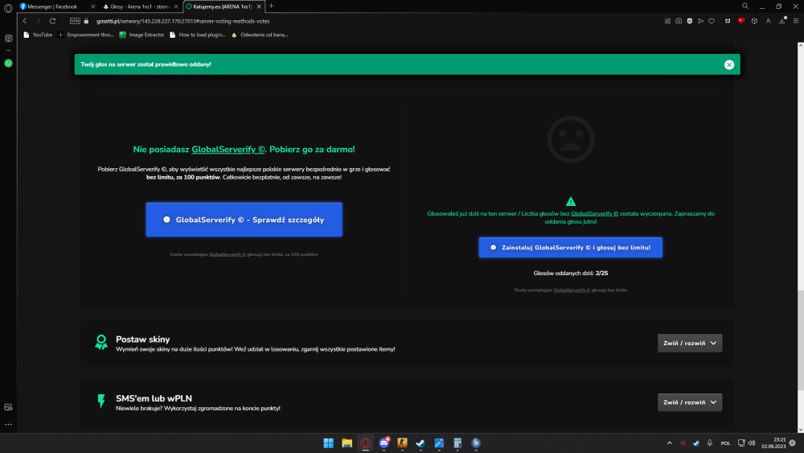This screenshot has height=453, width=804.
Task: Add page to bookmarks with heart icon
Action: coord(712,21)
